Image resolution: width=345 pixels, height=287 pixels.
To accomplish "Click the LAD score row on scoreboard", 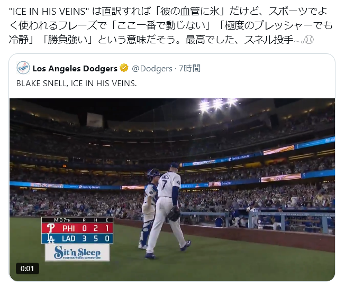I will point(77,238).
